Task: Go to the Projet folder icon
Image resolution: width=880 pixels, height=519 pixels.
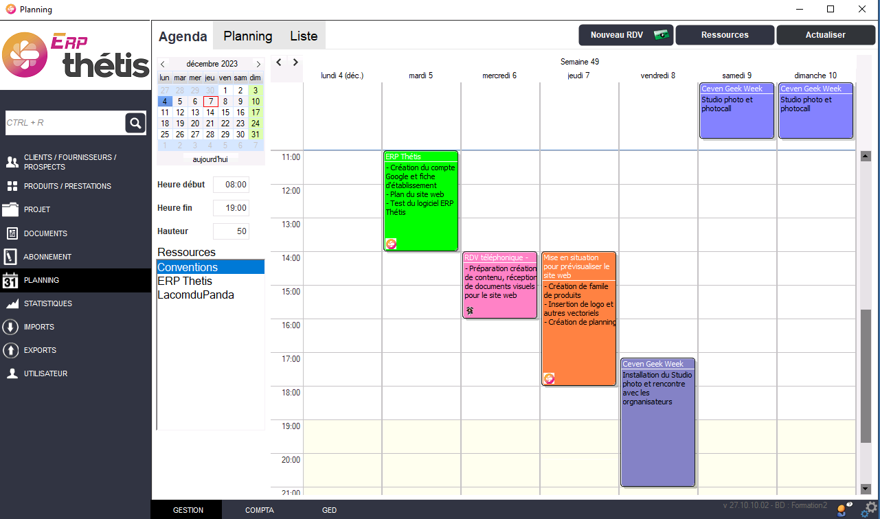Action: (x=11, y=209)
